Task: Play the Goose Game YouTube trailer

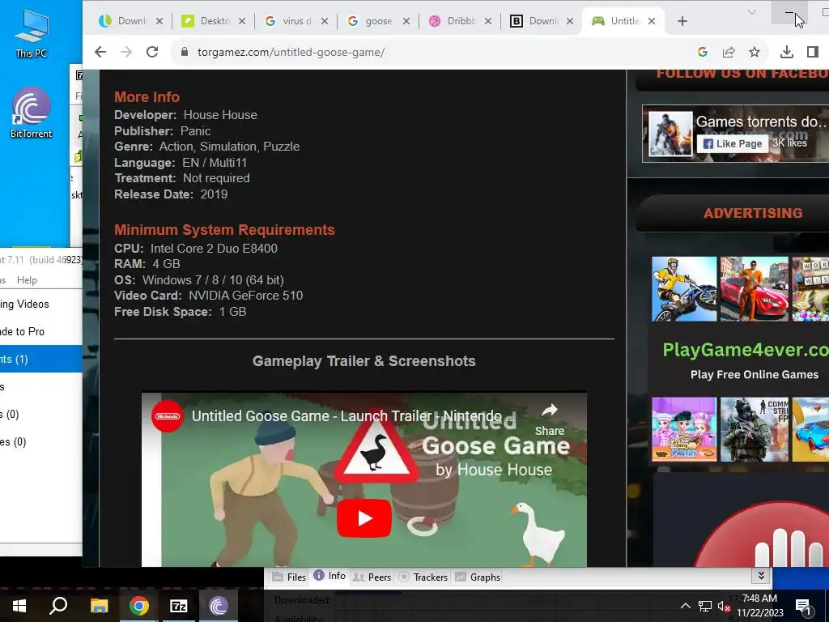Action: pos(364,518)
